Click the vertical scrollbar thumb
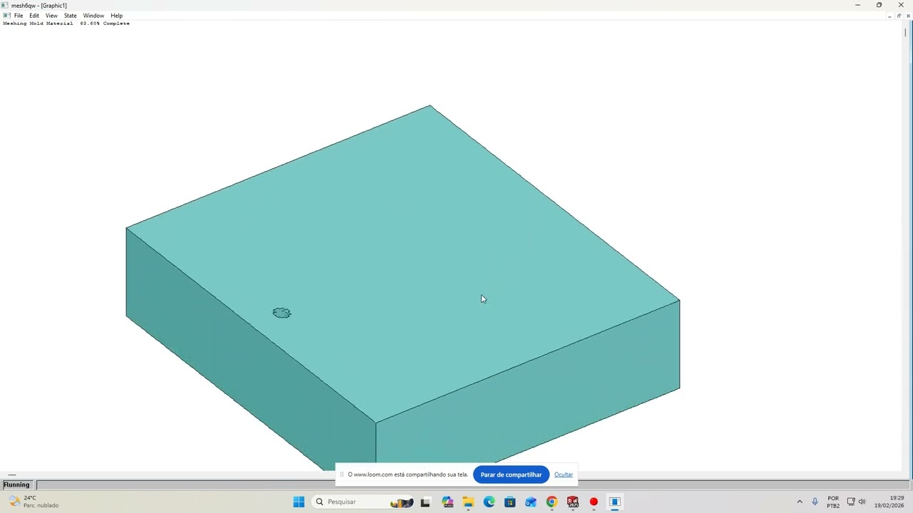This screenshot has width=913, height=513. pos(906,32)
